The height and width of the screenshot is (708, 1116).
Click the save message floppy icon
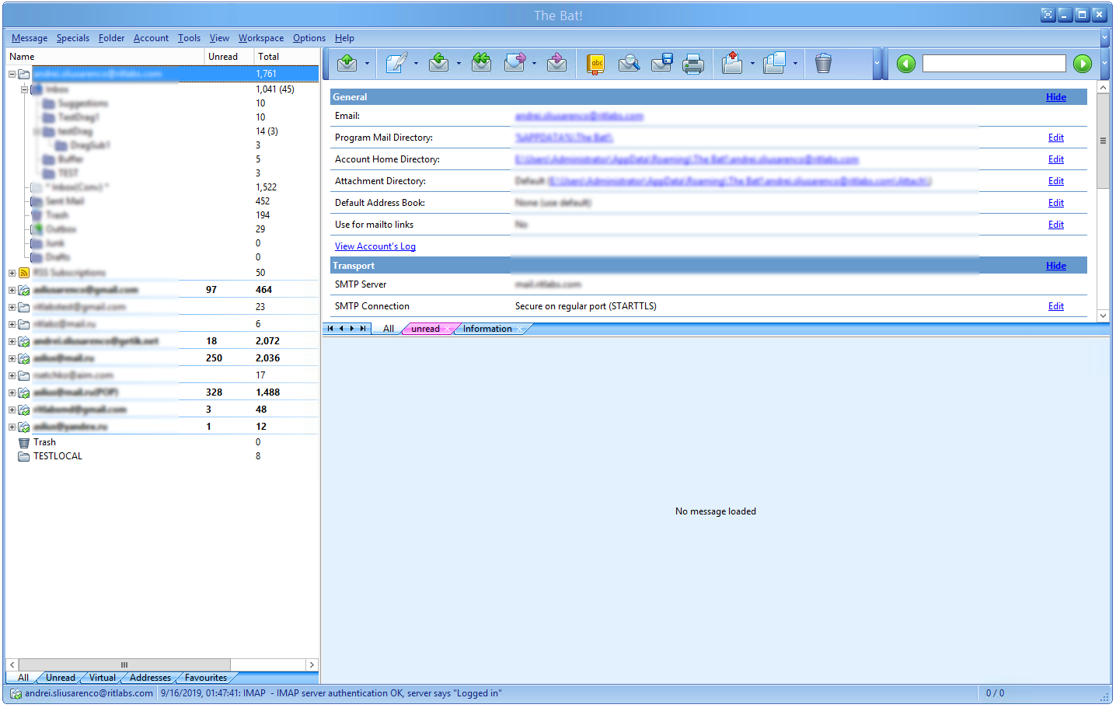click(x=661, y=64)
